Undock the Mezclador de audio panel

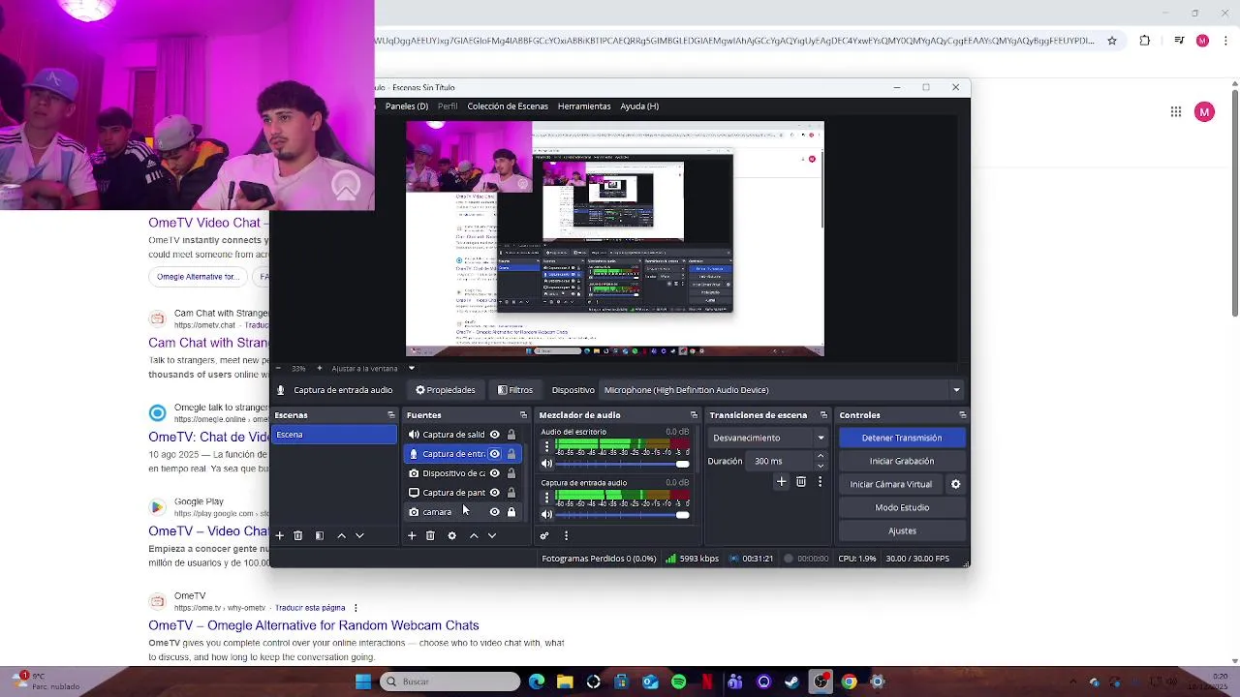click(694, 415)
